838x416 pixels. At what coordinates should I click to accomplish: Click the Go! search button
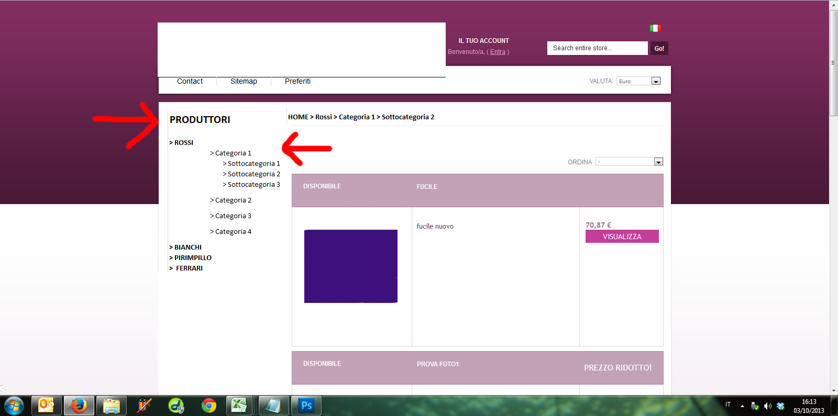click(659, 48)
